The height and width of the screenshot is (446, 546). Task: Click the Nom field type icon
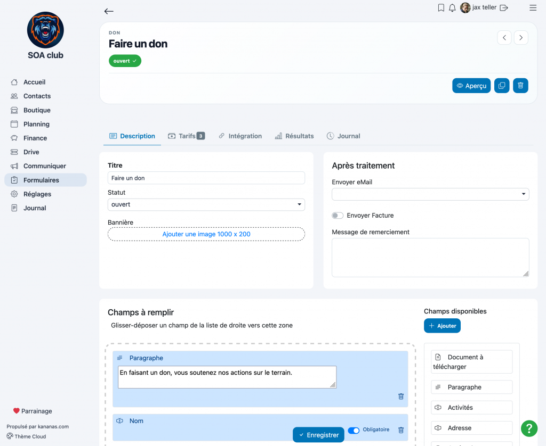coord(120,420)
